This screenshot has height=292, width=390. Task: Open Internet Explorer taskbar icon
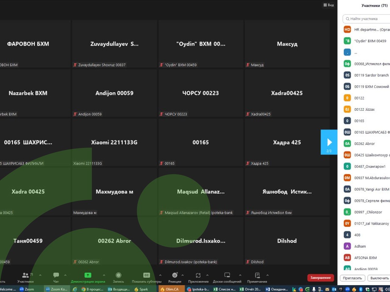(75, 289)
